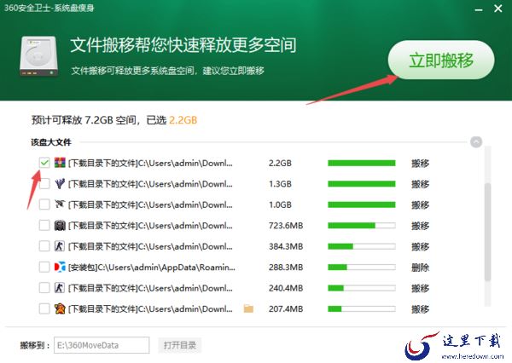This screenshot has width=512, height=363.
Task: Click the size bar of the 2.2GB file
Action: pos(362,163)
